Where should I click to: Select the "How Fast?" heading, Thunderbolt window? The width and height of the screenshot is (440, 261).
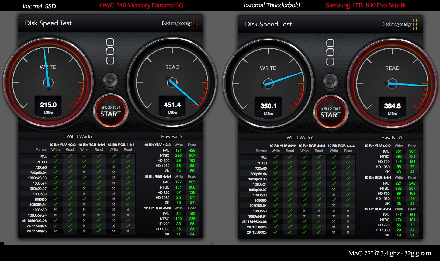coord(392,138)
